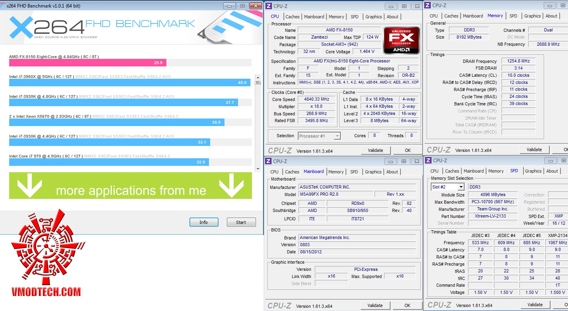Open Graphics tab in the CPU-Z processor window

click(x=374, y=17)
